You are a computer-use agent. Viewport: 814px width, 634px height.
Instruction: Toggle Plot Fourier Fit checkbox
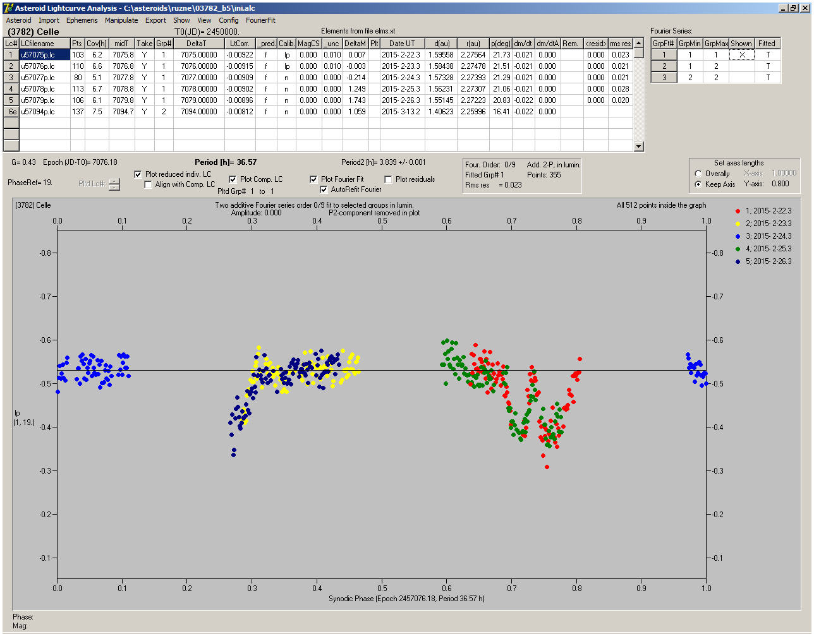313,179
